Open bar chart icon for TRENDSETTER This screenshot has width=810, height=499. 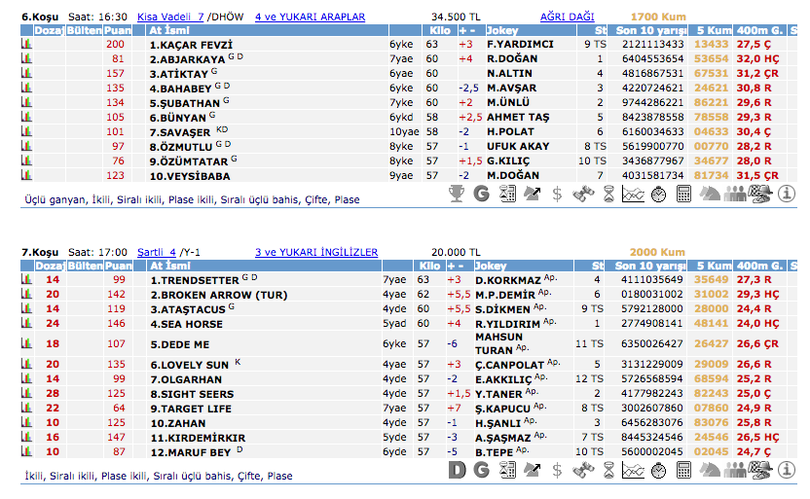26,280
